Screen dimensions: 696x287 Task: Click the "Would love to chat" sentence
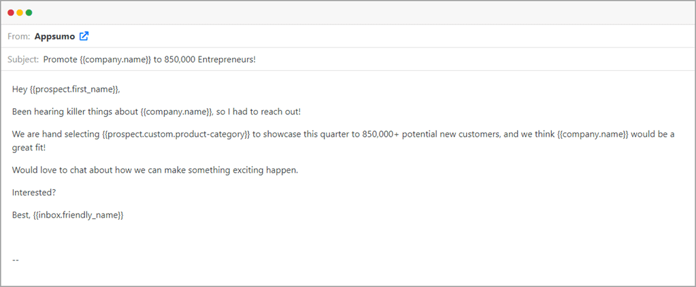tap(155, 170)
